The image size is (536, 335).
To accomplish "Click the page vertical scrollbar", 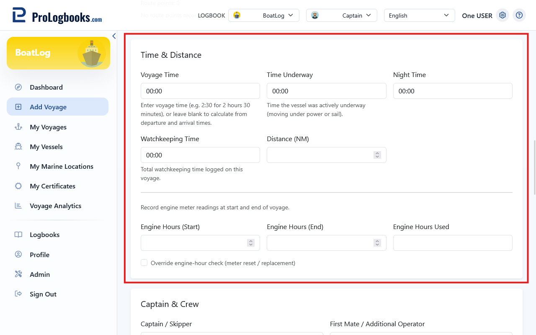I will 534,167.
